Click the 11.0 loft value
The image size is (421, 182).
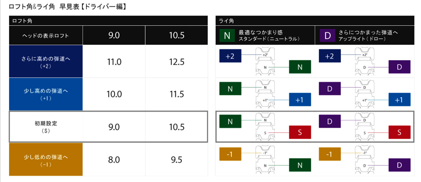click(114, 62)
